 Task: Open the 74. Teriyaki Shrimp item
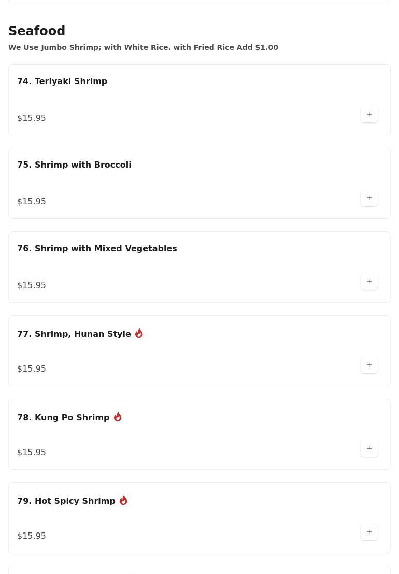(x=62, y=81)
